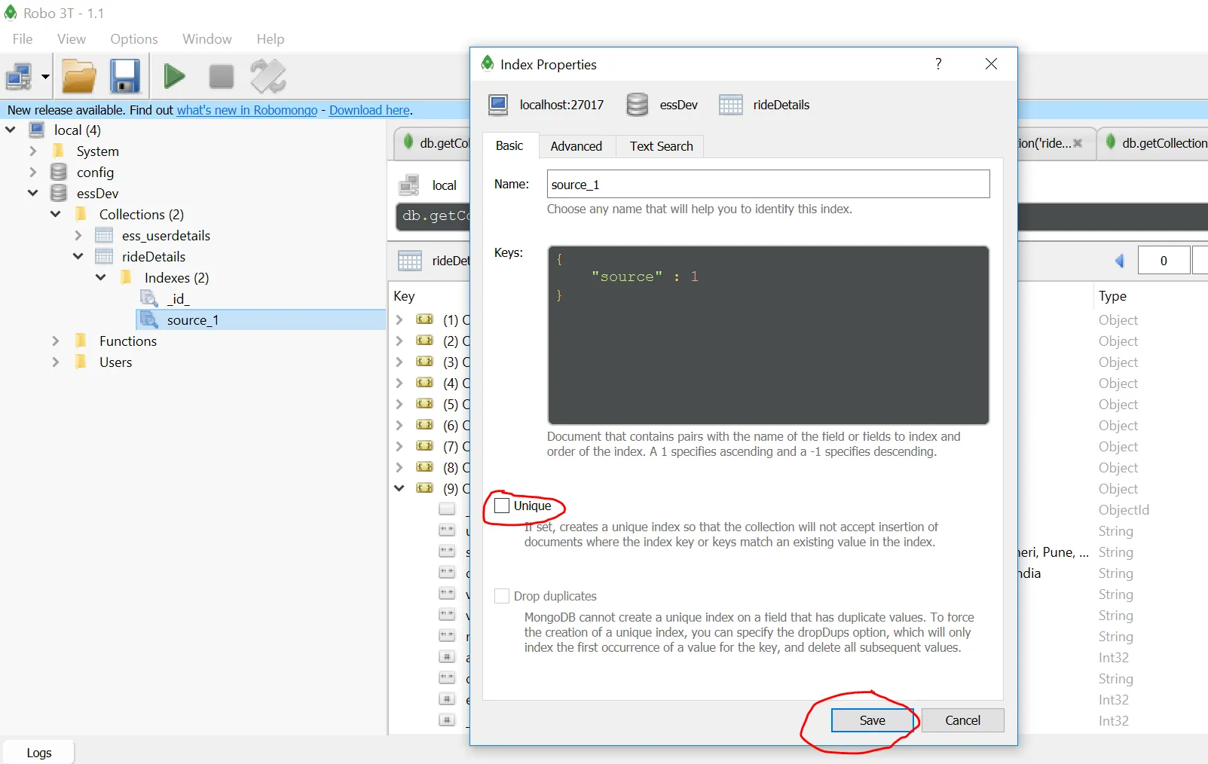Click the essDev database icon in dialog
Viewport: 1208px width, 764px height.
[638, 105]
